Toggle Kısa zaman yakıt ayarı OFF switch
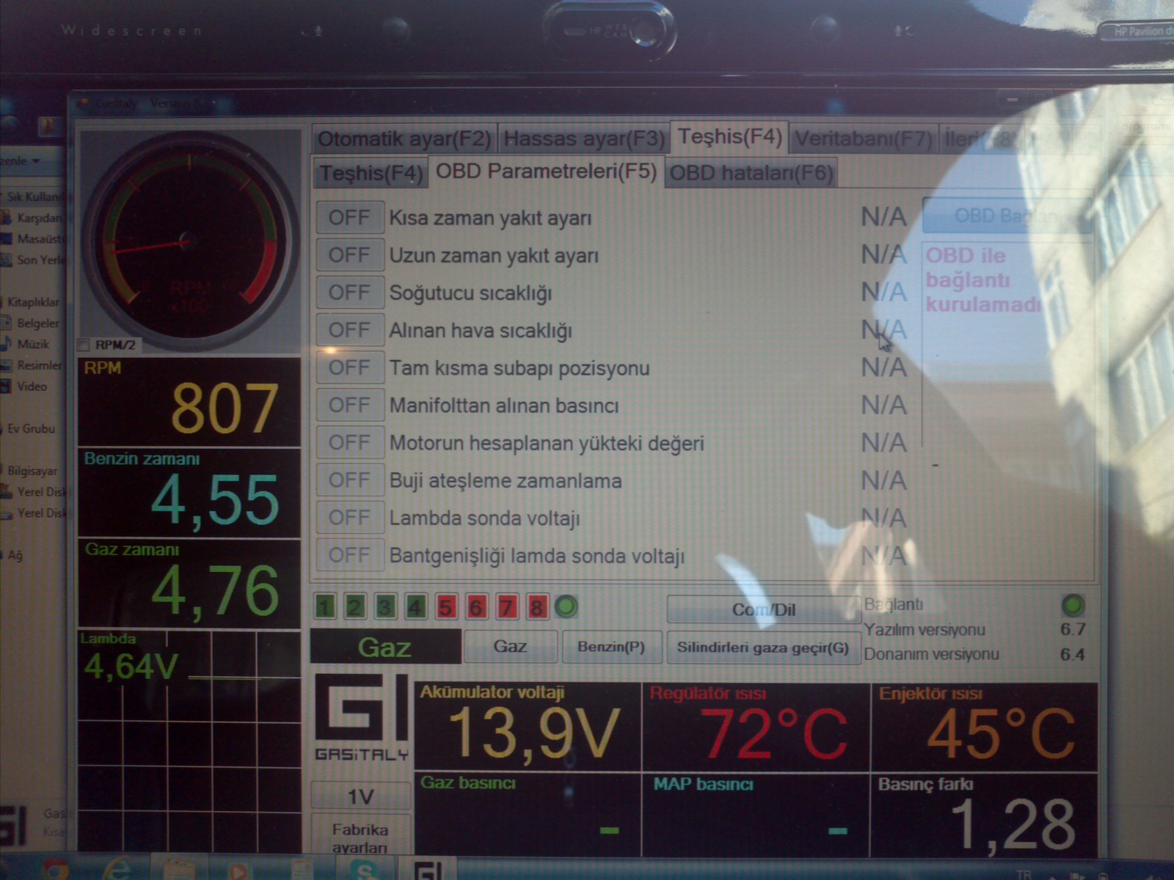 point(350,218)
